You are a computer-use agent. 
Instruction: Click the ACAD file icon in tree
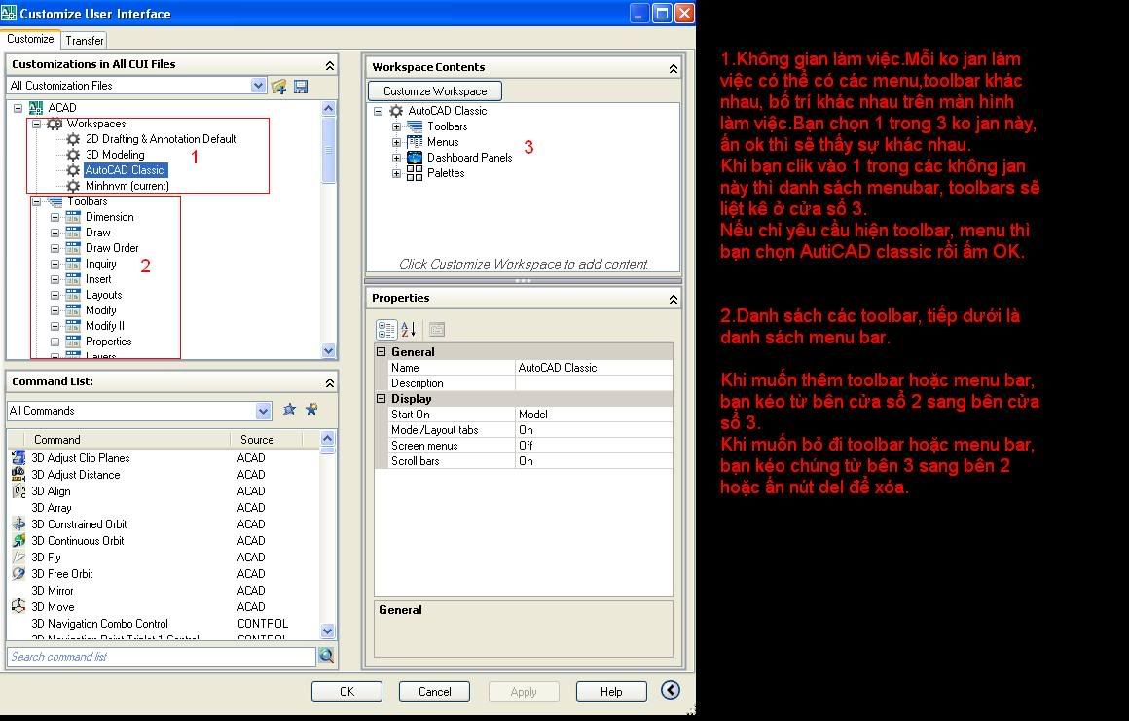click(x=36, y=108)
